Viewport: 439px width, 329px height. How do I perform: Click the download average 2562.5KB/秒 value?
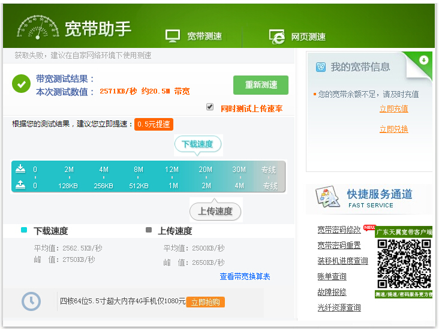(82, 248)
